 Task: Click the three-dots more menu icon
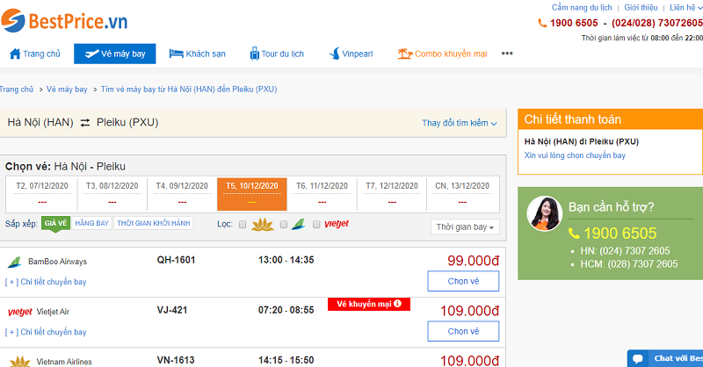coord(507,54)
